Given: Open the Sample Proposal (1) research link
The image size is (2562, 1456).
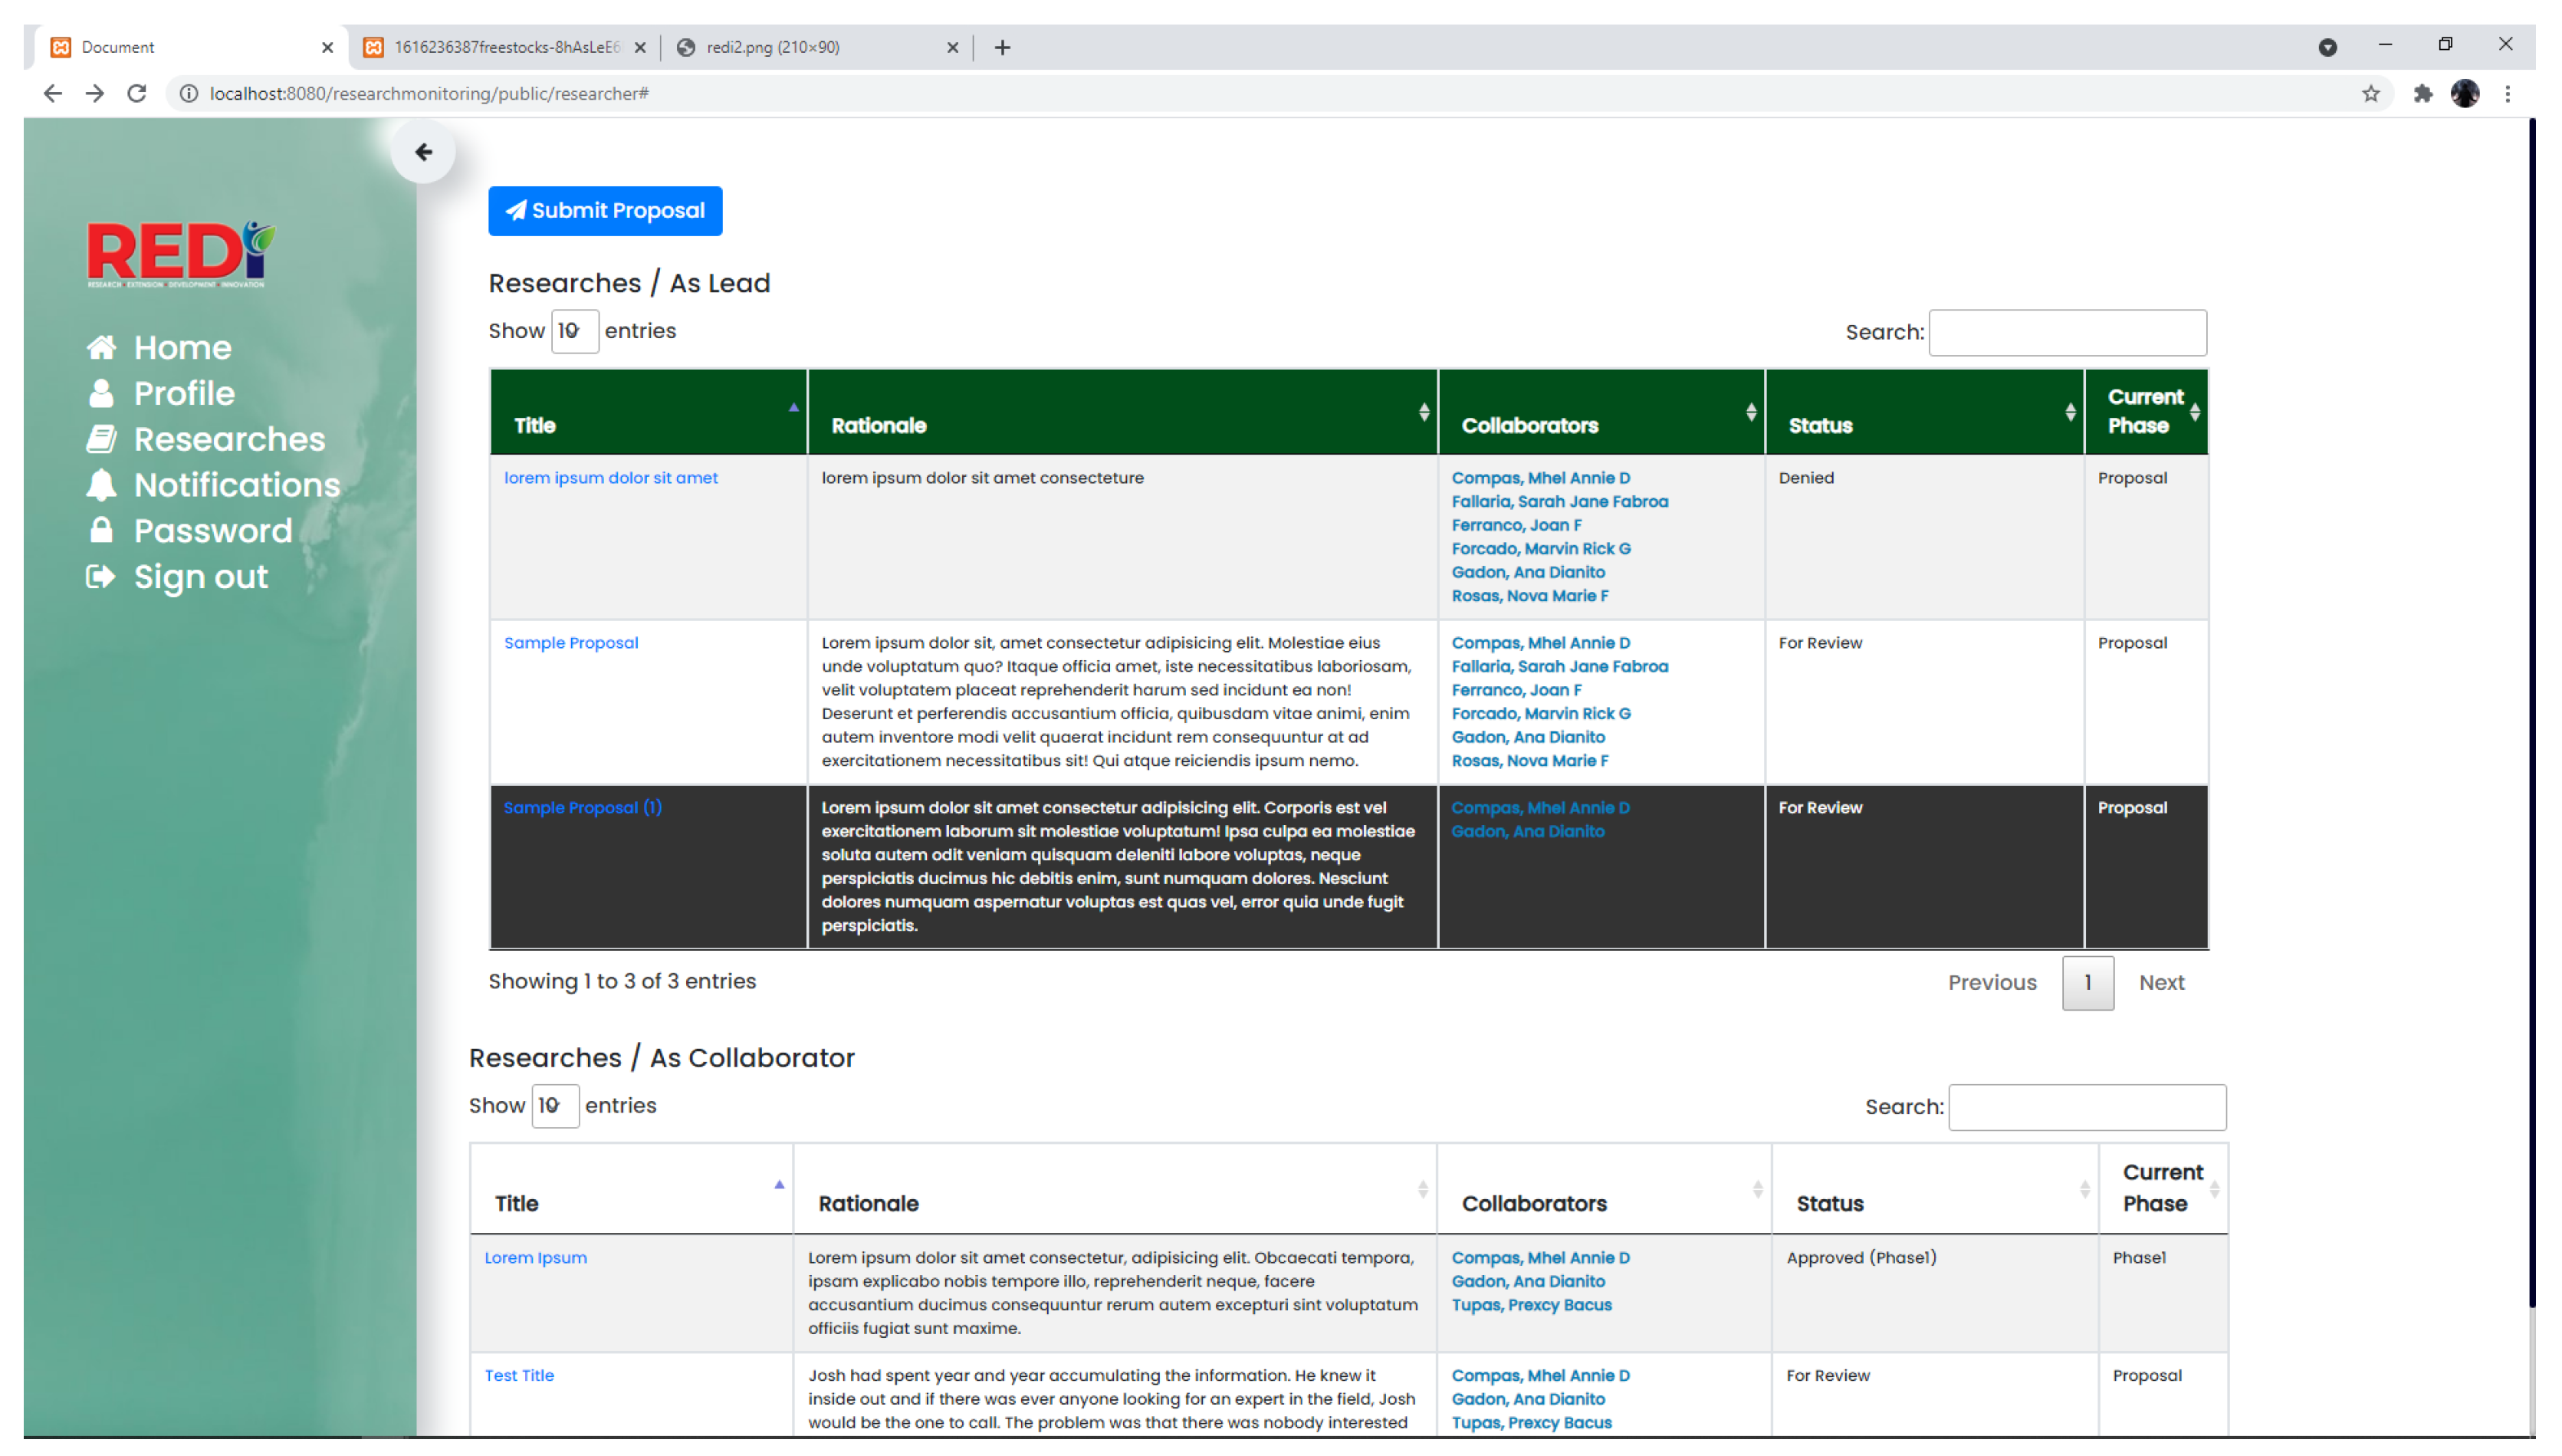Looking at the screenshot, I should pyautogui.click(x=582, y=808).
